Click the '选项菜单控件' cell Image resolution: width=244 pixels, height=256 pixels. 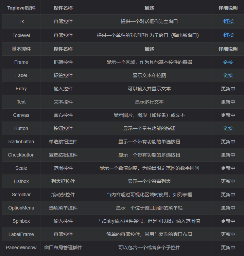tap(63, 208)
